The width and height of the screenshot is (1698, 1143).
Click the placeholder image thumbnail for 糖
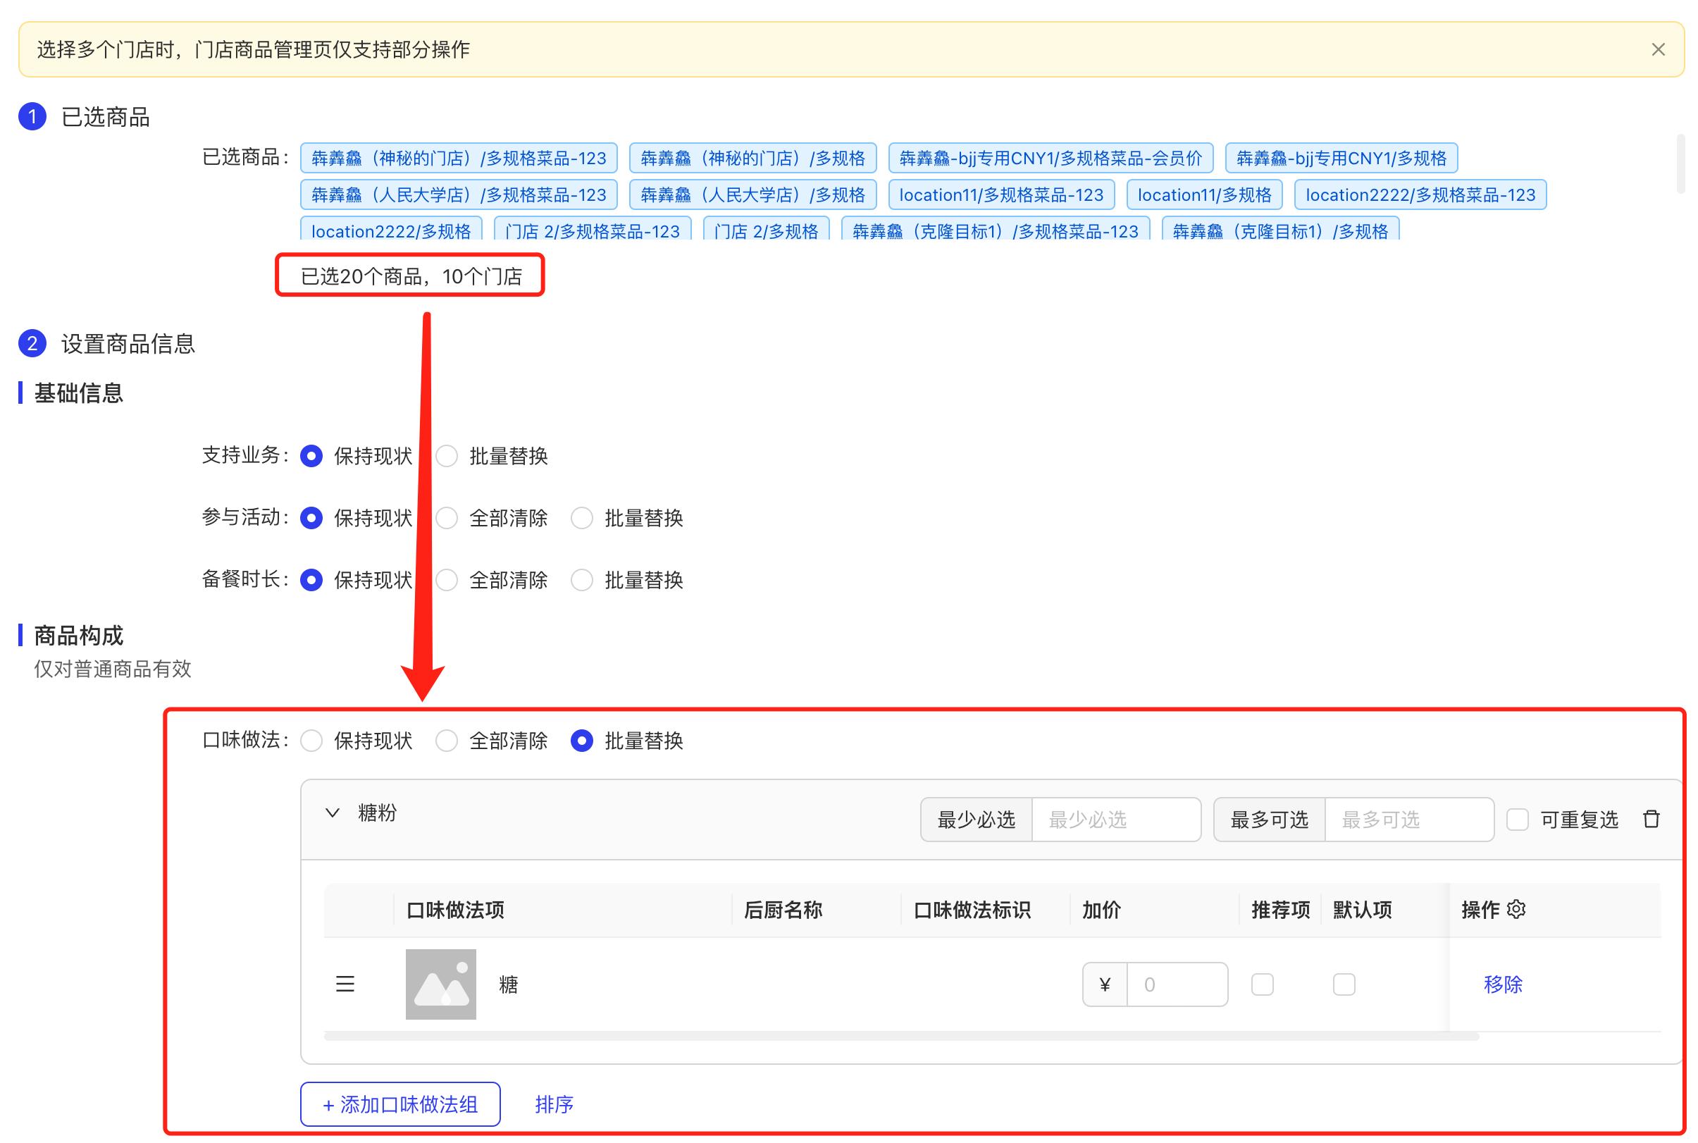[441, 984]
